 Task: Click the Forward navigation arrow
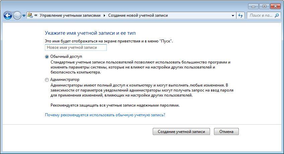coord(17,15)
